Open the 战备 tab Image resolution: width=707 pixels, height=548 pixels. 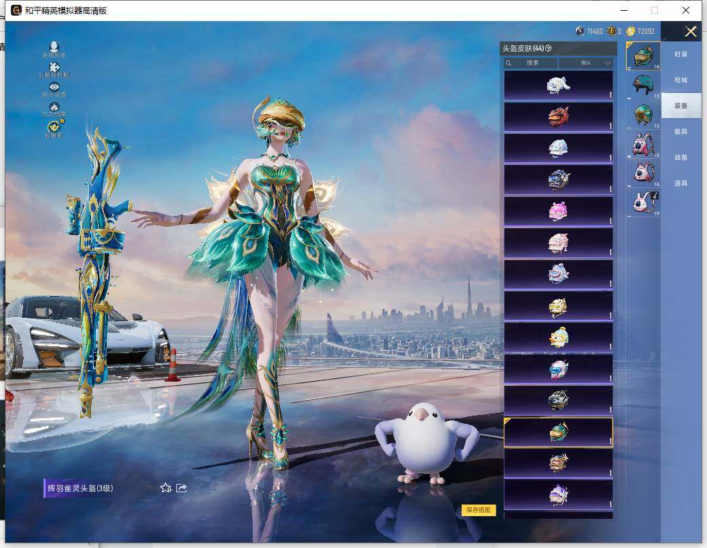coord(681,157)
